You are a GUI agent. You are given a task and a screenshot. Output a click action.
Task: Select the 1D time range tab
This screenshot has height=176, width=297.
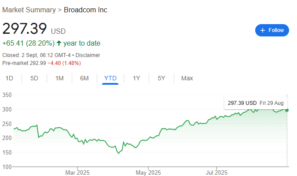[9, 78]
